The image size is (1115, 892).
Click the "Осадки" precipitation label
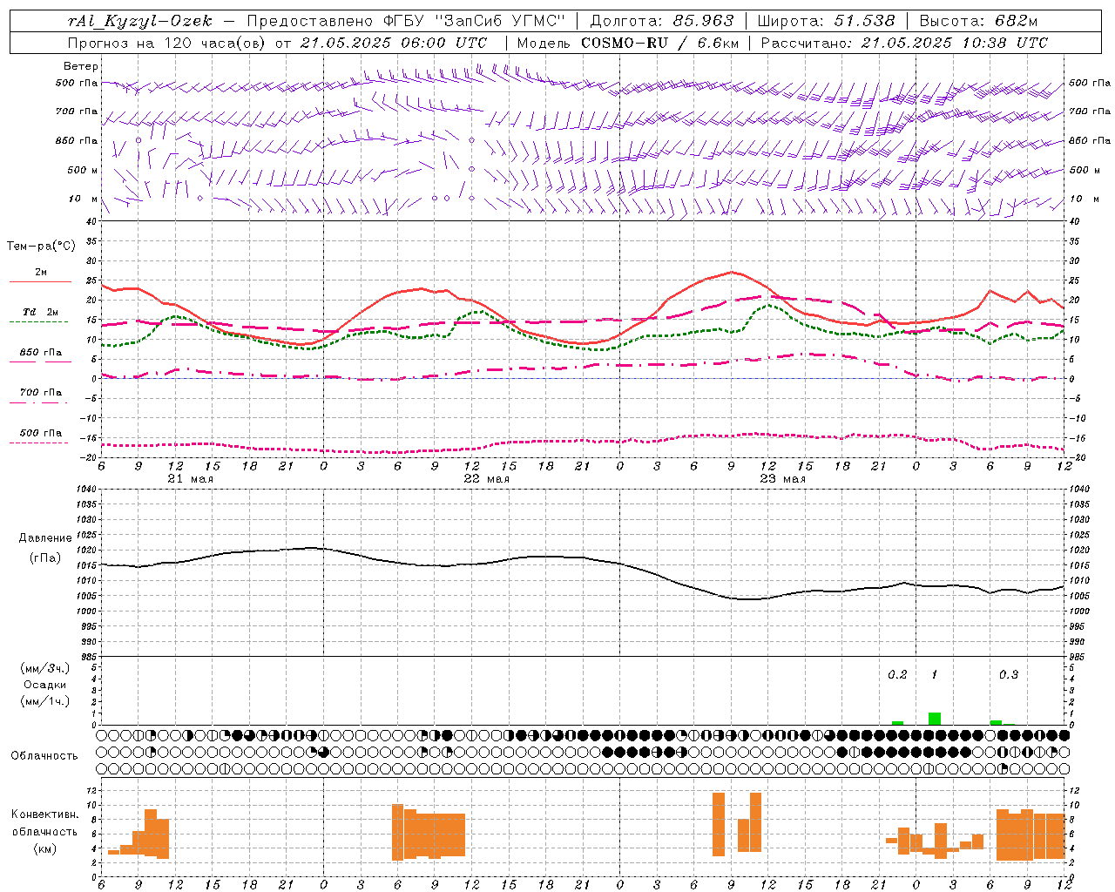point(45,685)
